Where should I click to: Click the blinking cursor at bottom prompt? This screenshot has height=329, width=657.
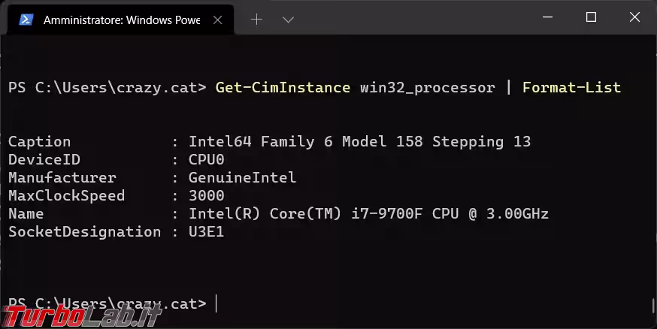point(216,303)
